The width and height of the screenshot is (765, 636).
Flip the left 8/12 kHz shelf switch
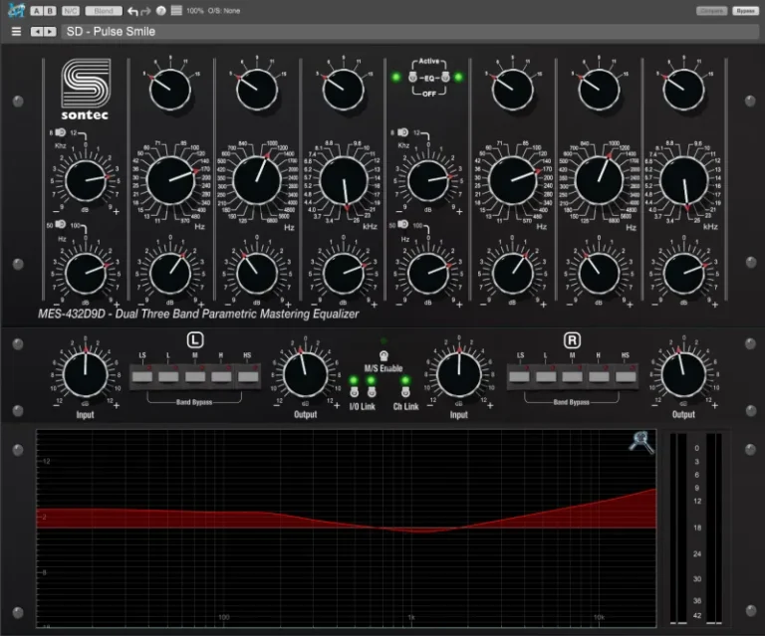(x=60, y=133)
